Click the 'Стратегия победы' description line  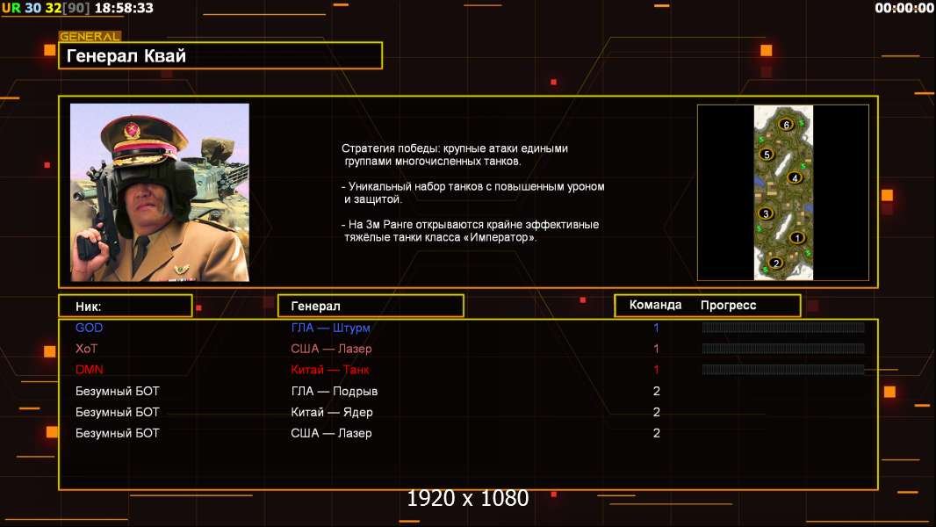point(455,155)
